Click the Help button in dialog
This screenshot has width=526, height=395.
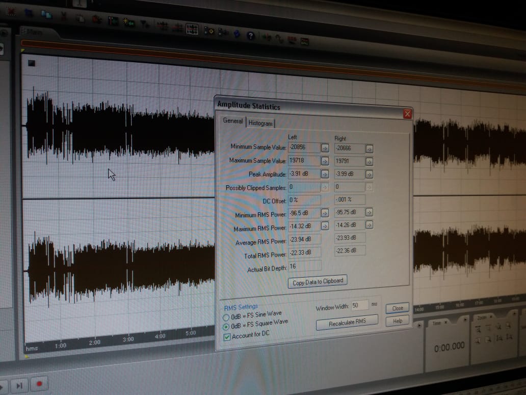pyautogui.click(x=397, y=321)
